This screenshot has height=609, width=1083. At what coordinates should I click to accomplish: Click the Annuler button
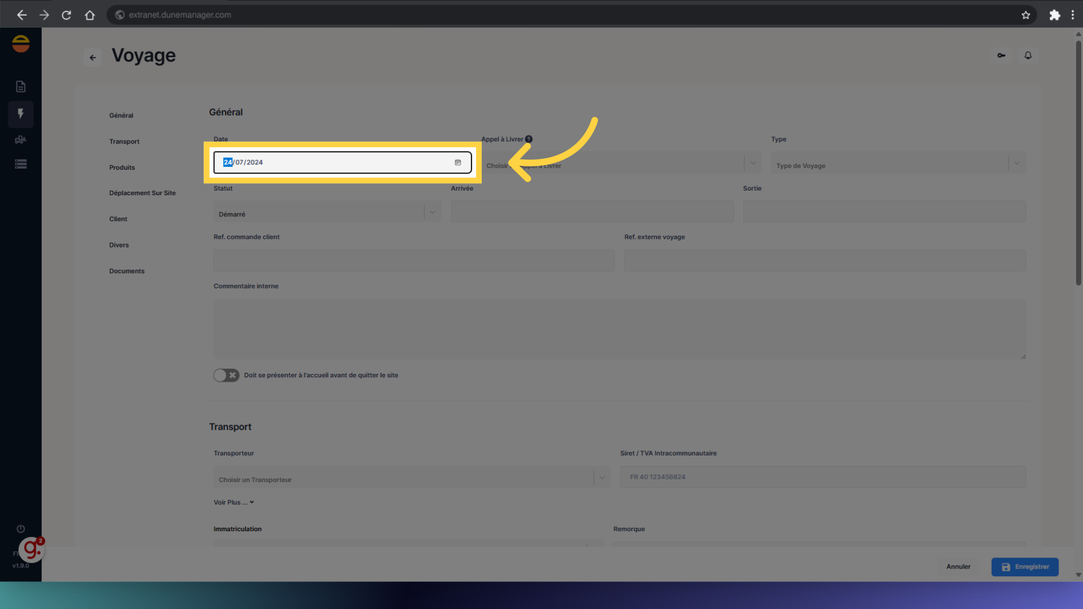pos(958,567)
